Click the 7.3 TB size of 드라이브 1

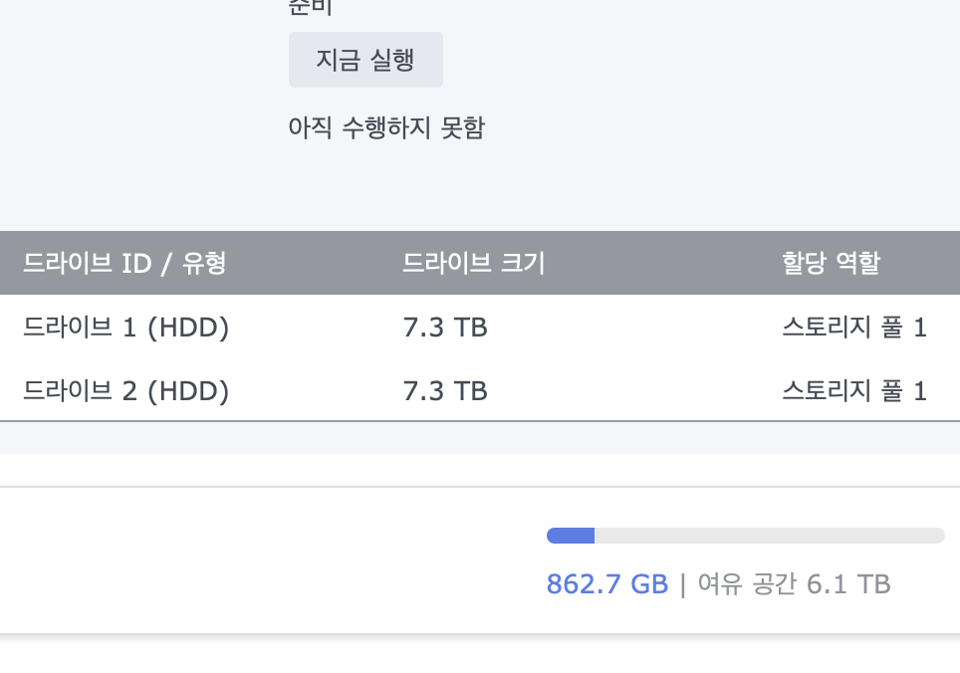[445, 328]
